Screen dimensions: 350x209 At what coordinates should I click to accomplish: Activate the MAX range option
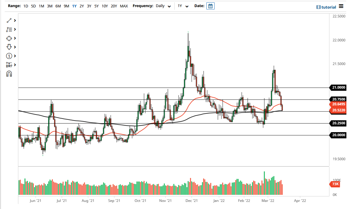pyautogui.click(x=124, y=6)
